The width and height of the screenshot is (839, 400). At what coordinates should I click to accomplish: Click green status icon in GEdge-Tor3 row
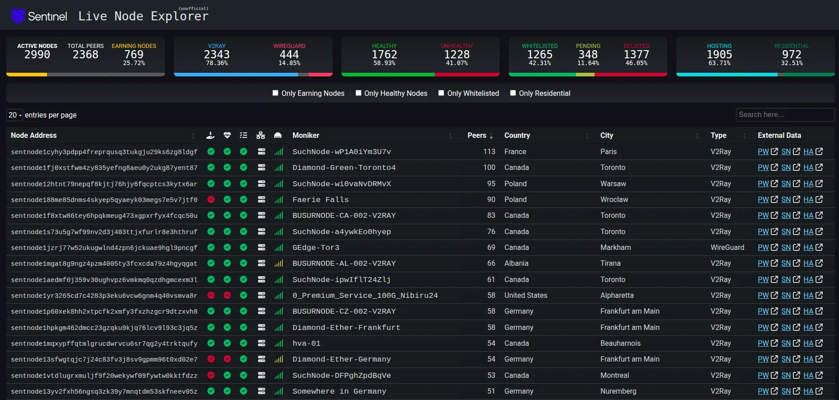click(211, 247)
